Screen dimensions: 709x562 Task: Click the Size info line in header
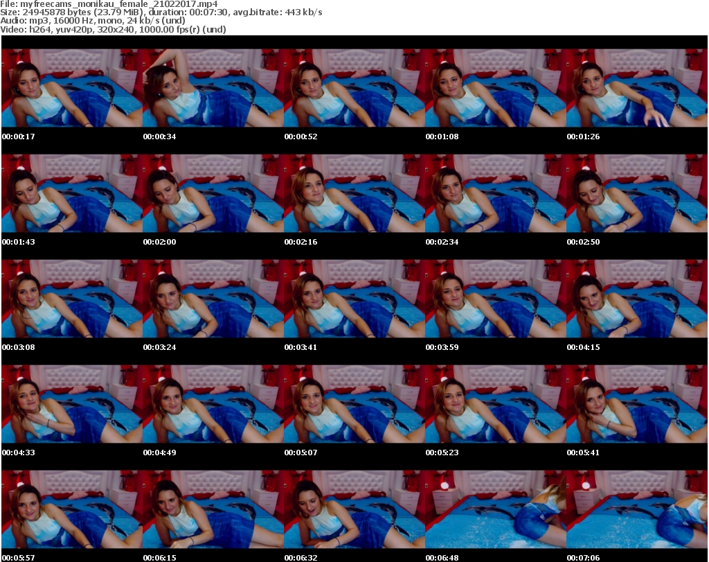[x=161, y=12]
